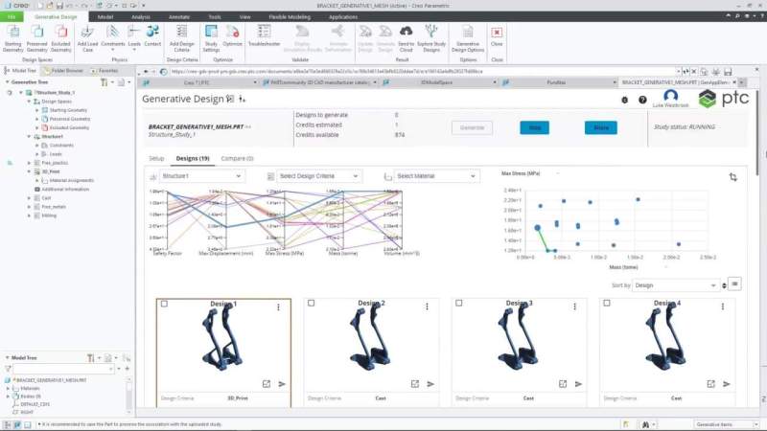Click the swap axes icon beside scatter plot
The width and height of the screenshot is (767, 431).
tap(732, 177)
